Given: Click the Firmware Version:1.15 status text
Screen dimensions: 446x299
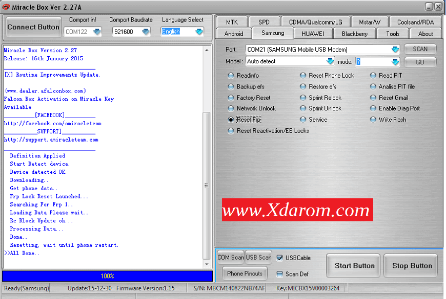Looking at the screenshot, I should pyautogui.click(x=146, y=288).
